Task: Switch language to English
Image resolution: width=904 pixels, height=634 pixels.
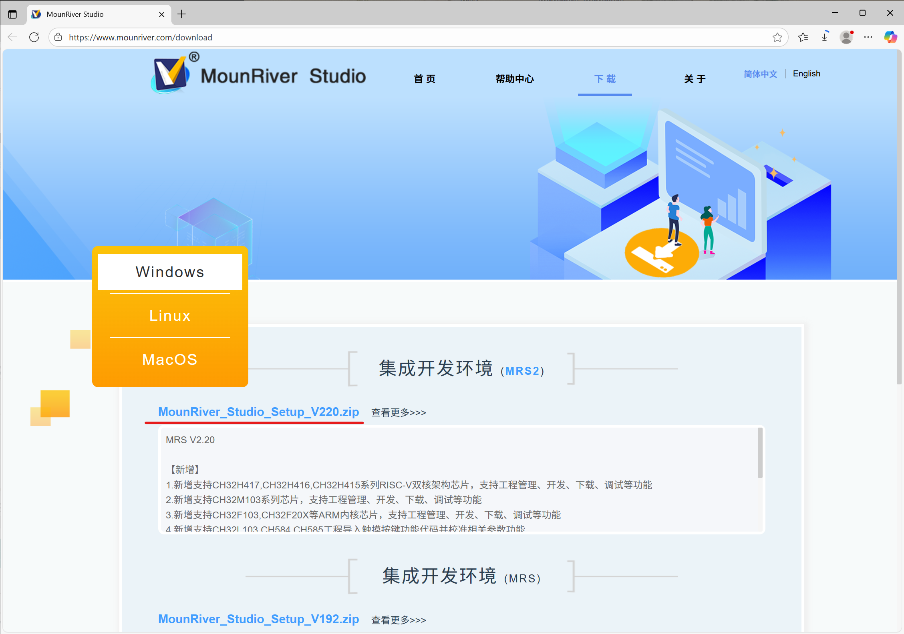Action: [x=806, y=74]
